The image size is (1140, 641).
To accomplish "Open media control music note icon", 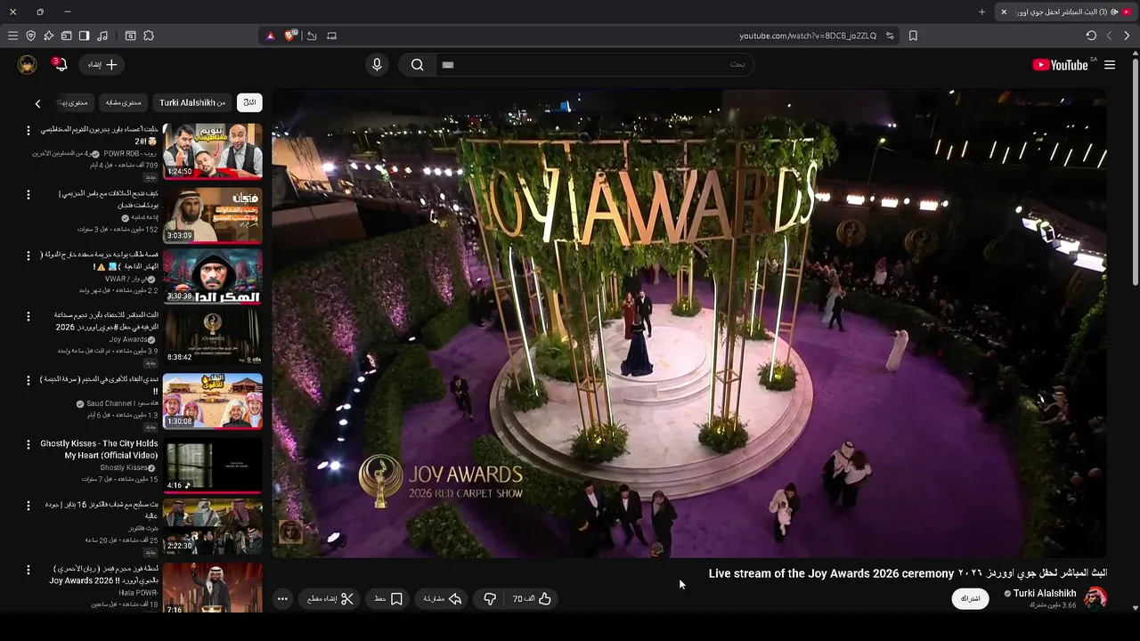I will (102, 36).
